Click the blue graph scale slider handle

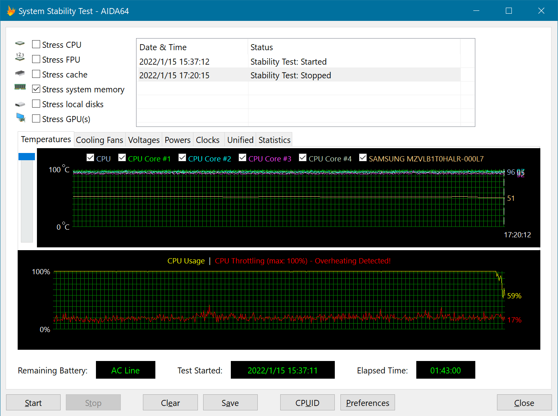click(x=27, y=157)
